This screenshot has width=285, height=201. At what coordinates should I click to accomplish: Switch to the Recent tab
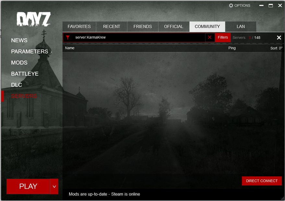(x=112, y=27)
